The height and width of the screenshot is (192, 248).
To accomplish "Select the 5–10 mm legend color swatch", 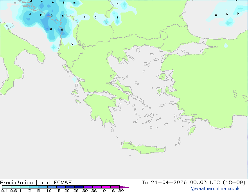I will pos(43,187).
